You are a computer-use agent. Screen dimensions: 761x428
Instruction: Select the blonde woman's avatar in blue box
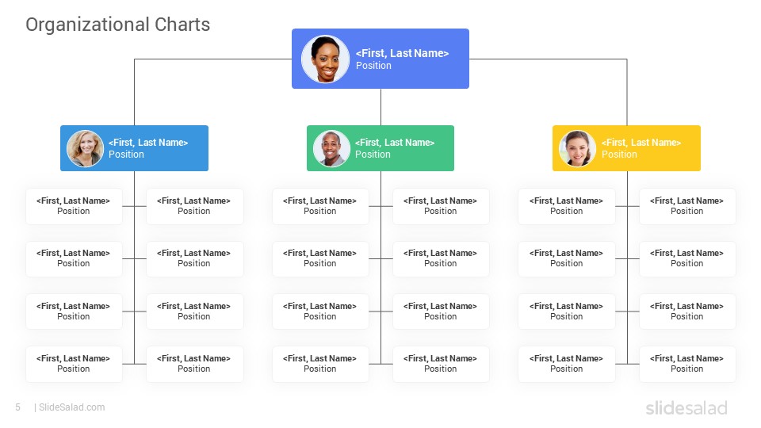pyautogui.click(x=85, y=148)
